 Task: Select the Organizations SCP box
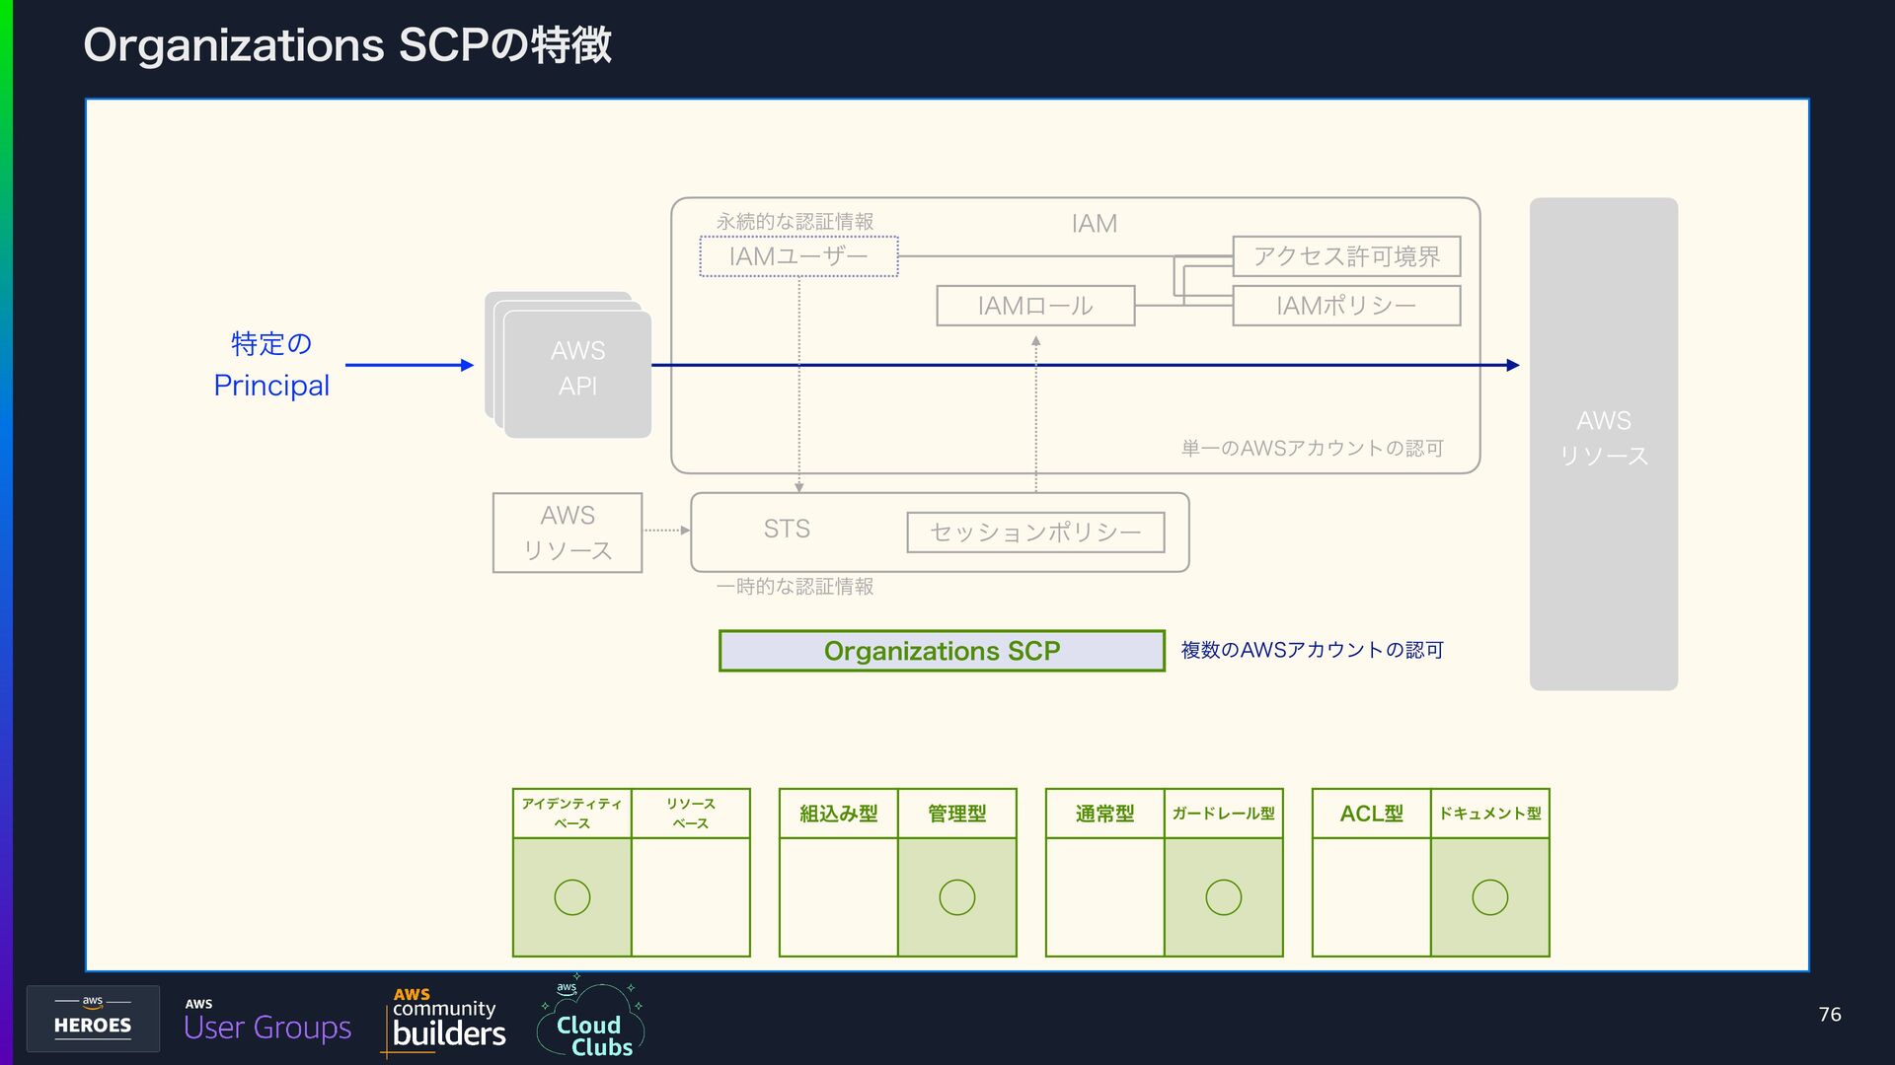[x=942, y=651]
